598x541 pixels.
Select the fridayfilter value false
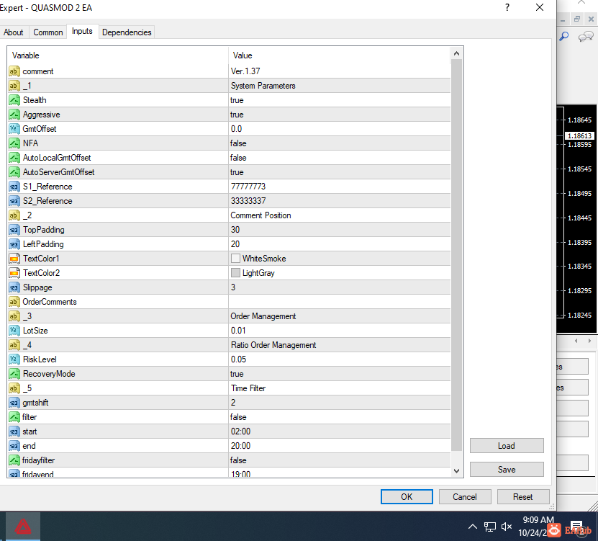tap(238, 460)
